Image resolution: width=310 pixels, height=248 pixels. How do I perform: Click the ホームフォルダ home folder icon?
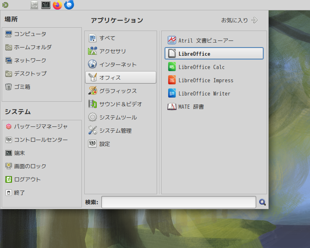tap(9, 47)
